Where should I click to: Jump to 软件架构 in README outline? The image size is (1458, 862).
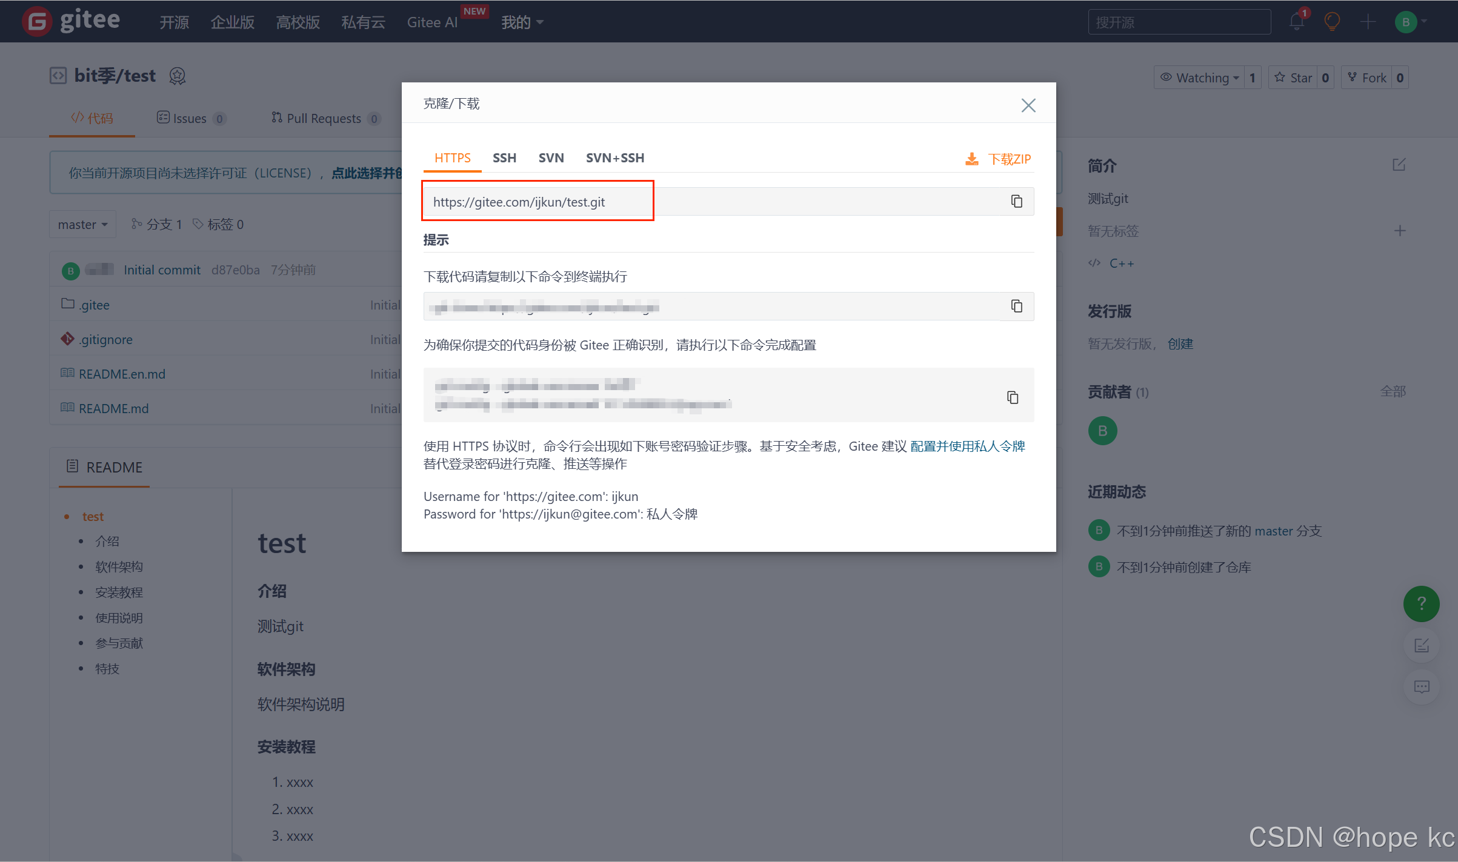click(119, 566)
